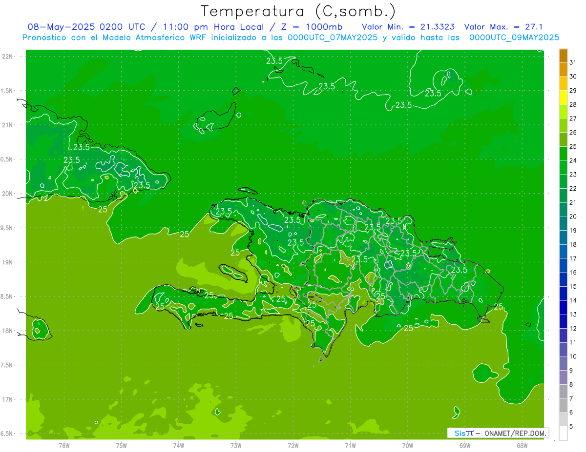Click the legend value label 26
Image resolution: width=586 pixels, height=452 pixels.
[573, 132]
